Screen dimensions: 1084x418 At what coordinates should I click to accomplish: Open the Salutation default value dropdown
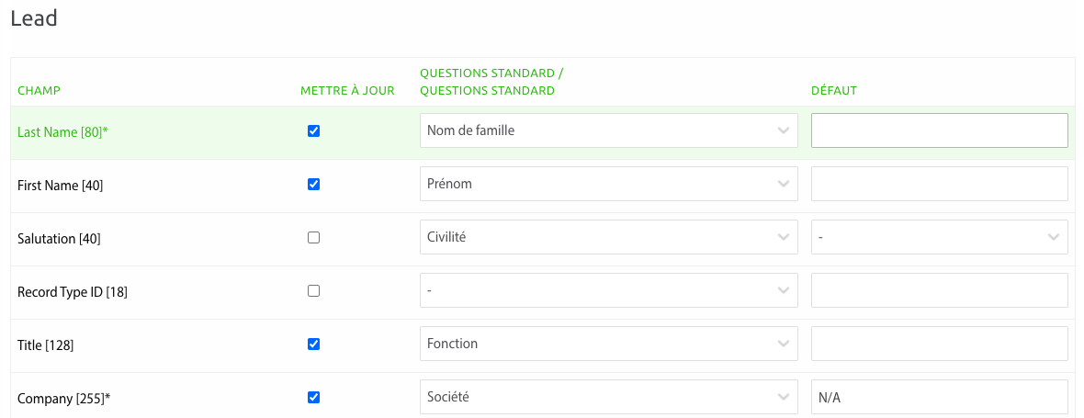coord(939,237)
